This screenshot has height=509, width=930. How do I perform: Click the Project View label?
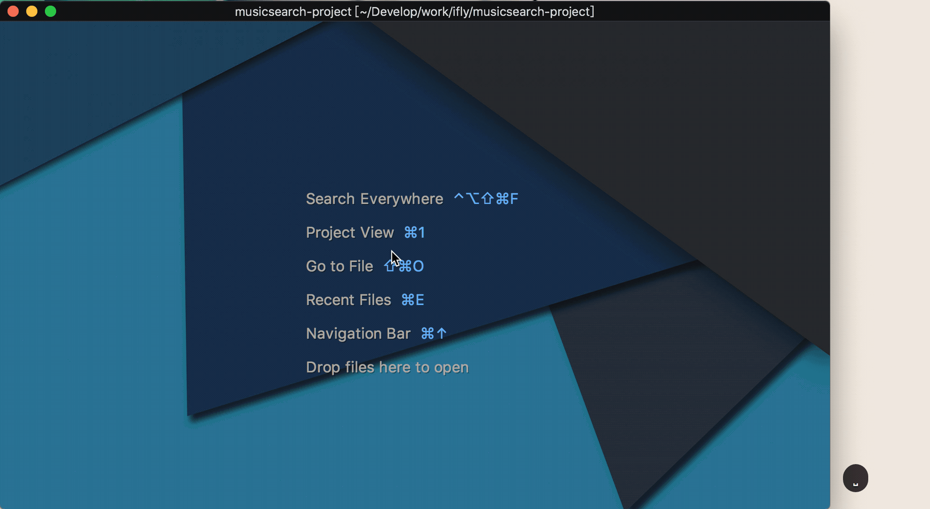[349, 233]
